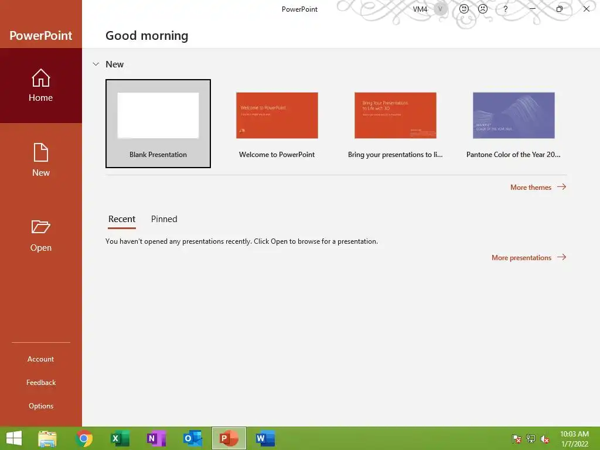
Task: Open the network status tray icon
Action: click(x=531, y=439)
